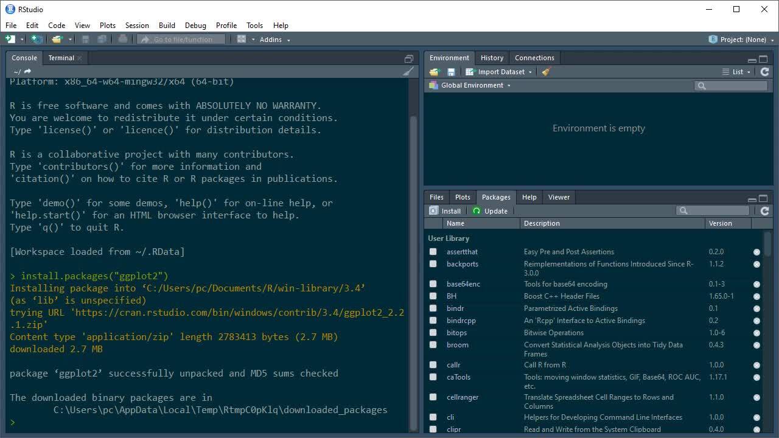Click the New File icon
Image resolution: width=779 pixels, height=438 pixels.
click(10, 39)
